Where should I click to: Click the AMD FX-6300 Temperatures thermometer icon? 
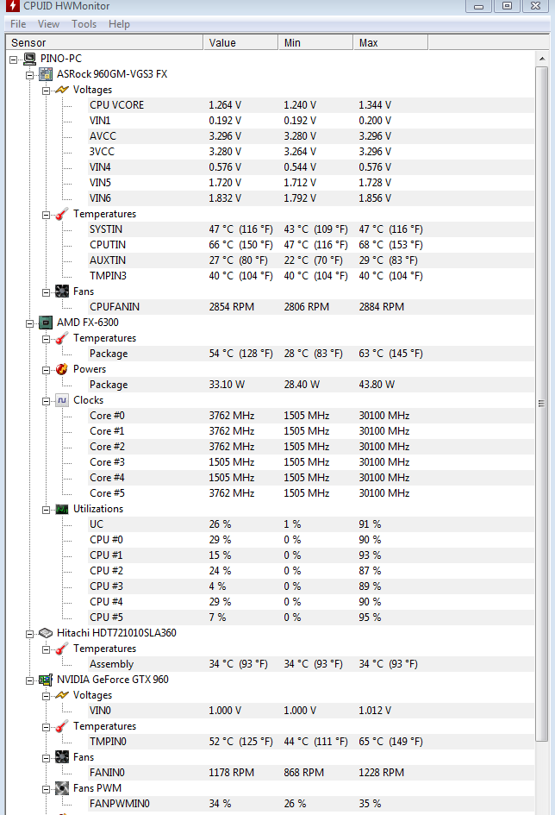point(62,338)
